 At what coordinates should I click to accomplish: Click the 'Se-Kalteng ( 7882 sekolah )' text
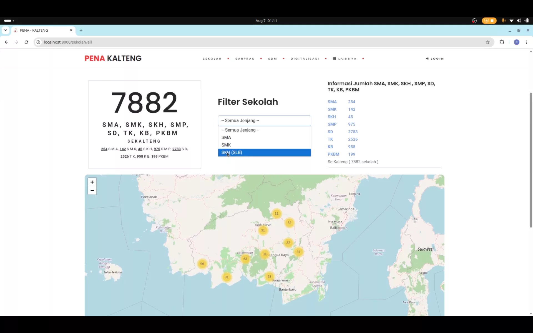click(x=353, y=162)
